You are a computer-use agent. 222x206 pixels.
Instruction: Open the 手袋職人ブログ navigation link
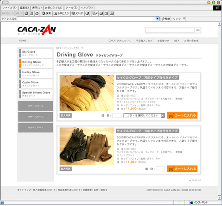tap(144, 41)
